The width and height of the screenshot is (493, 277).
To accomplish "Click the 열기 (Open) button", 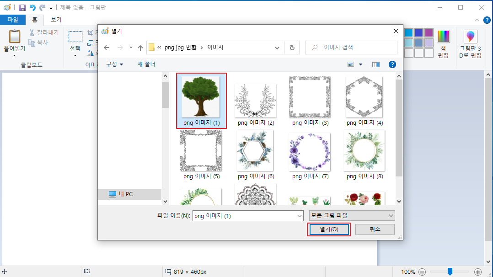I will pos(329,229).
